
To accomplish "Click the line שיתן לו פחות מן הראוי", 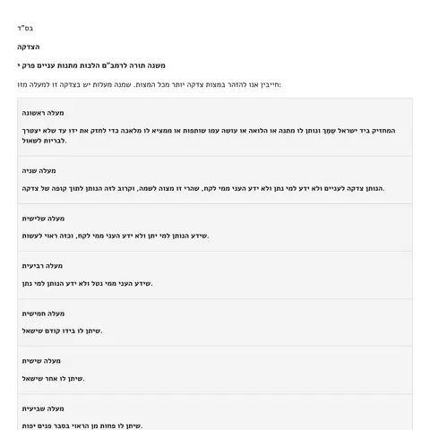I will point(82,426).
